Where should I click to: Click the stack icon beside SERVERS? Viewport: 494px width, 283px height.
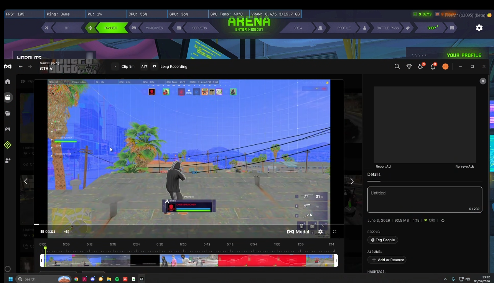[x=179, y=28]
